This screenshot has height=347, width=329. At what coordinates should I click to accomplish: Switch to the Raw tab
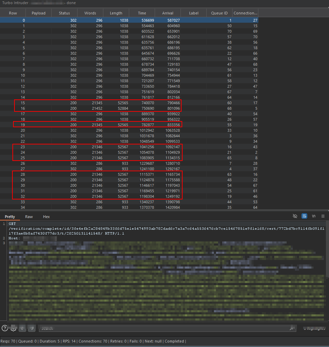(29, 217)
